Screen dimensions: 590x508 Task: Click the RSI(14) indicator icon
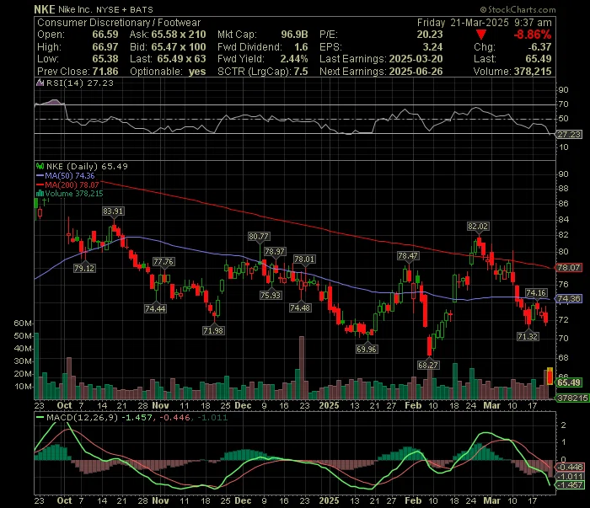pyautogui.click(x=40, y=83)
